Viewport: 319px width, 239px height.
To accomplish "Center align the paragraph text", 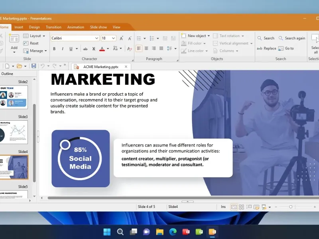I will (146, 49).
